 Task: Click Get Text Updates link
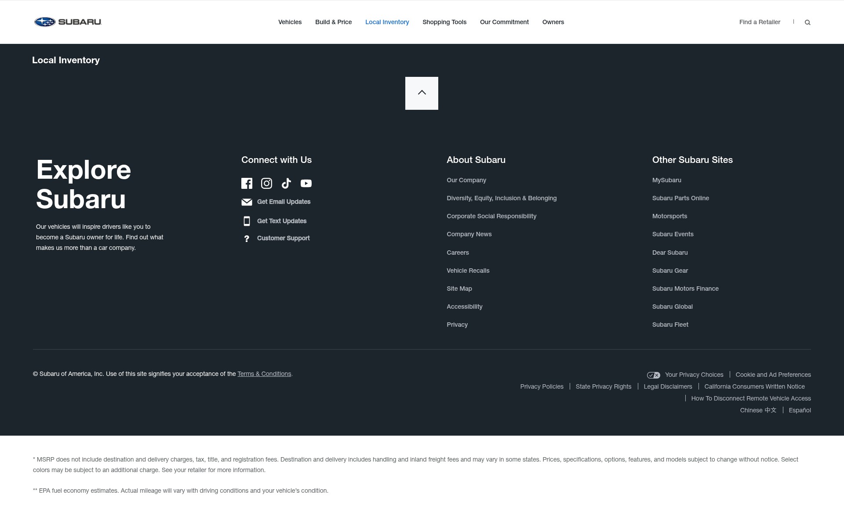[282, 221]
